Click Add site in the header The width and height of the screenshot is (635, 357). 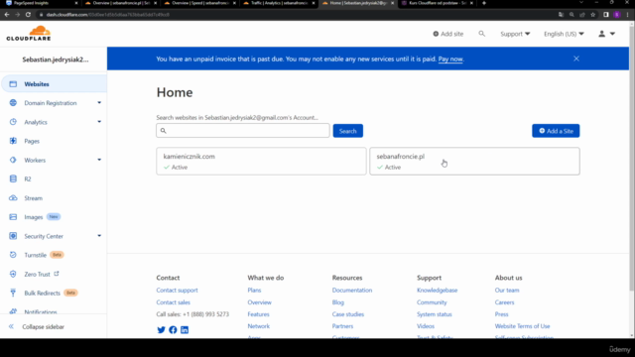pos(447,34)
